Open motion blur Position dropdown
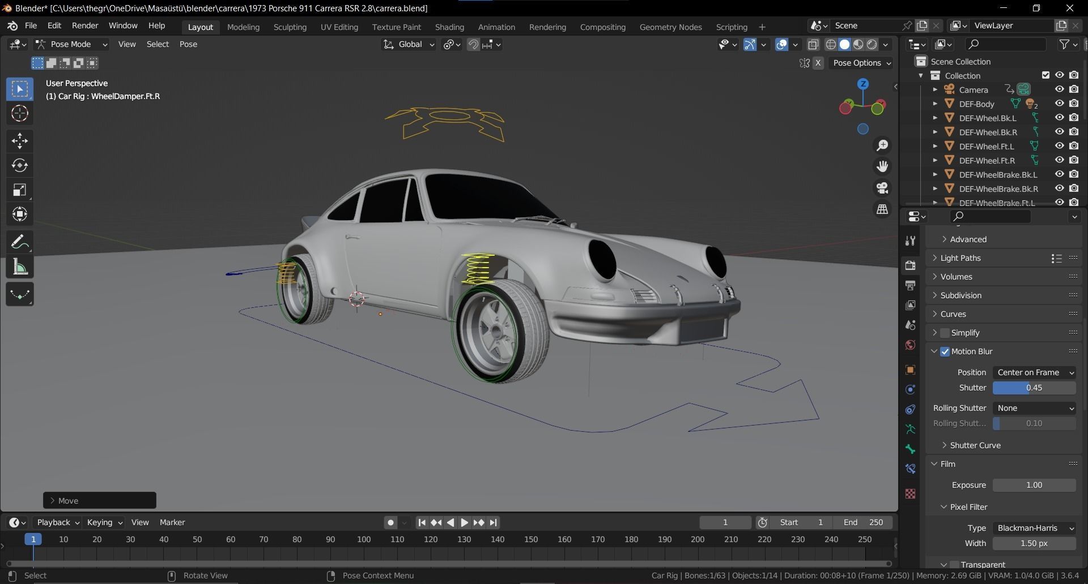 1034,372
